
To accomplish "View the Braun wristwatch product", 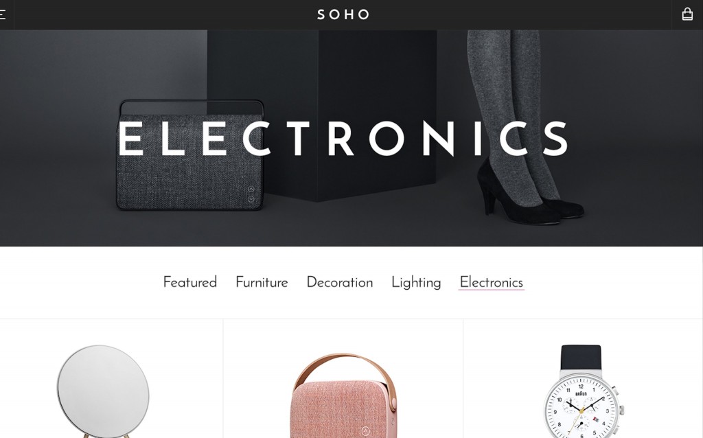I will coord(582,391).
